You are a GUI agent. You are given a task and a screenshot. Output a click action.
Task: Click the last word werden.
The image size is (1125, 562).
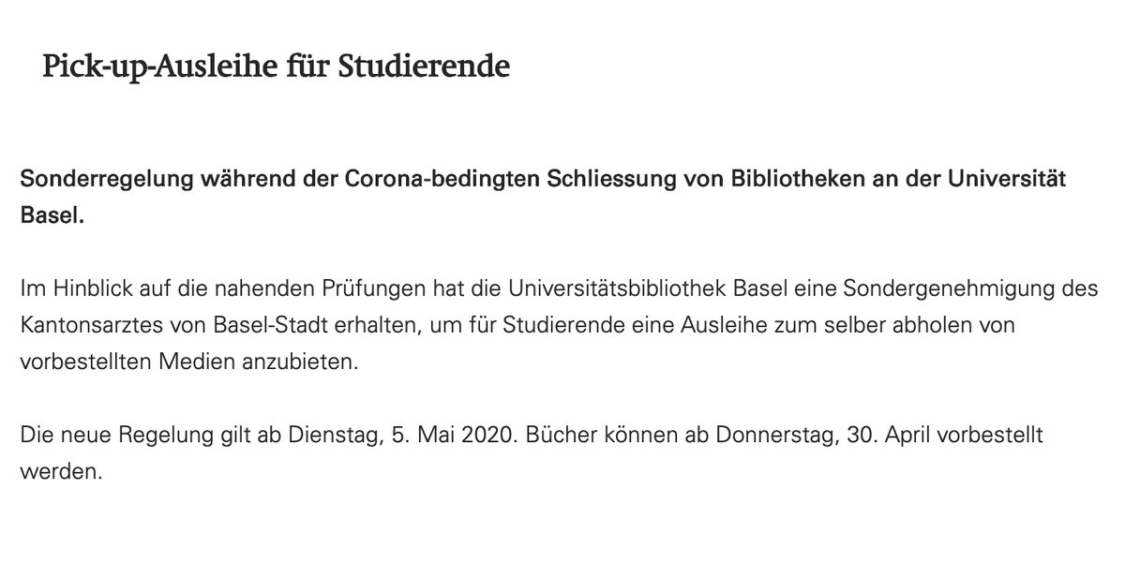59,472
